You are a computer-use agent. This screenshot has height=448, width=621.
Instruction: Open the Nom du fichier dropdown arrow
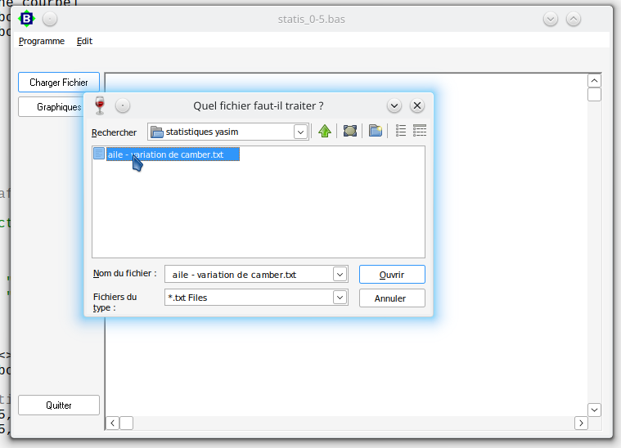click(x=340, y=275)
